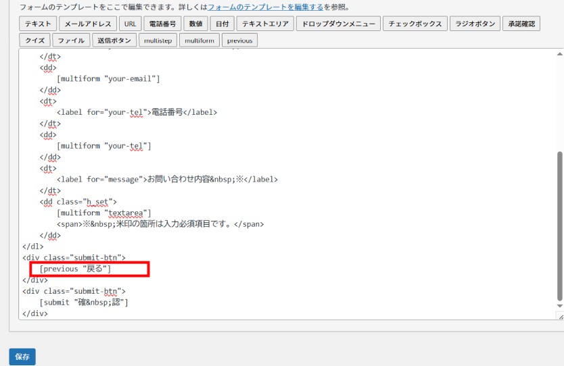This screenshot has height=366, width=564.
Task: Open the テキストエリア tag generator
Action: pos(264,24)
